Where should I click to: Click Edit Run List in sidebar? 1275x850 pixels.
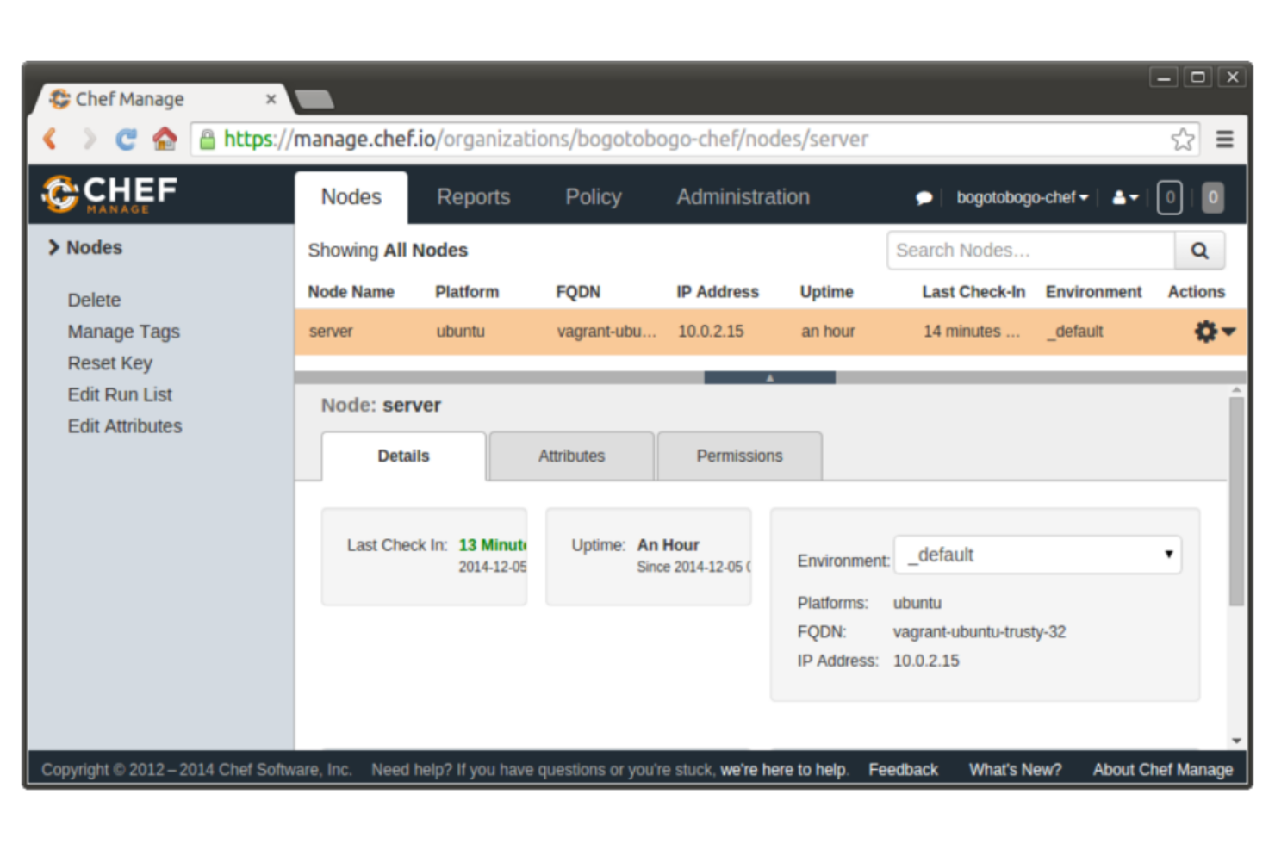tap(120, 394)
